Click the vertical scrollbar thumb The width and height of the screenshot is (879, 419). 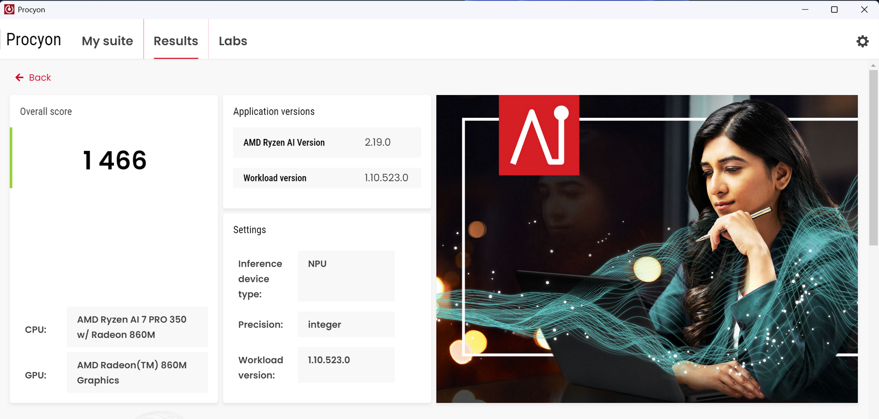tap(873, 158)
